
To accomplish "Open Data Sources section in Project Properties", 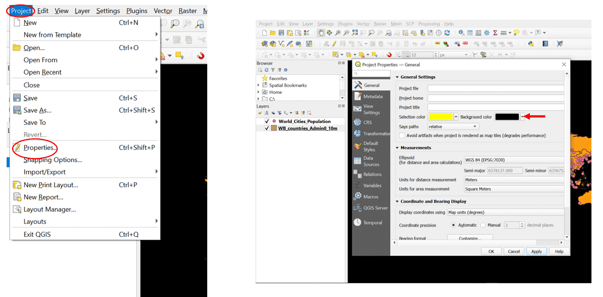I will click(x=371, y=161).
